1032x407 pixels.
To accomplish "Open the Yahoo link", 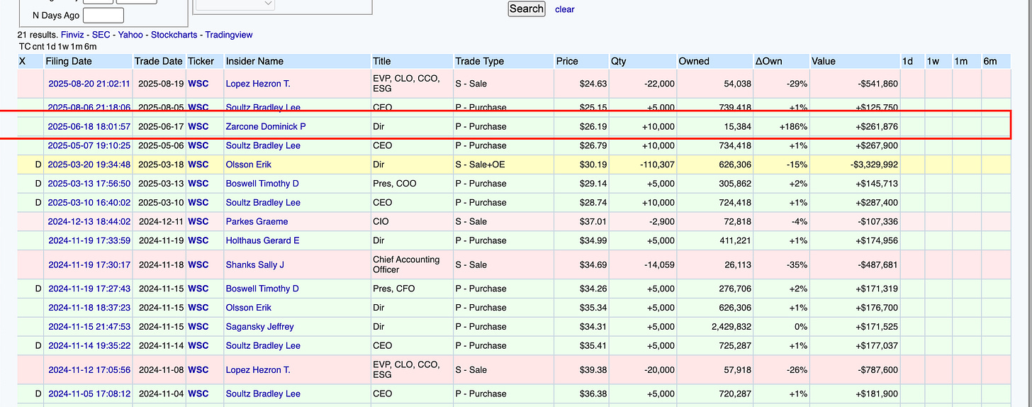I will (x=130, y=35).
